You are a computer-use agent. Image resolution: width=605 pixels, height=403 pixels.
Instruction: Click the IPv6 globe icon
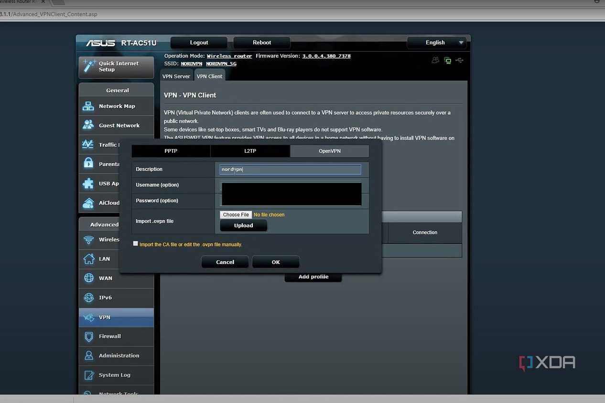[88, 297]
